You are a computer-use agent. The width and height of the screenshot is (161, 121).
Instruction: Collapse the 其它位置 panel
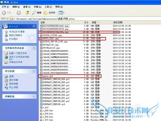(x=34, y=71)
